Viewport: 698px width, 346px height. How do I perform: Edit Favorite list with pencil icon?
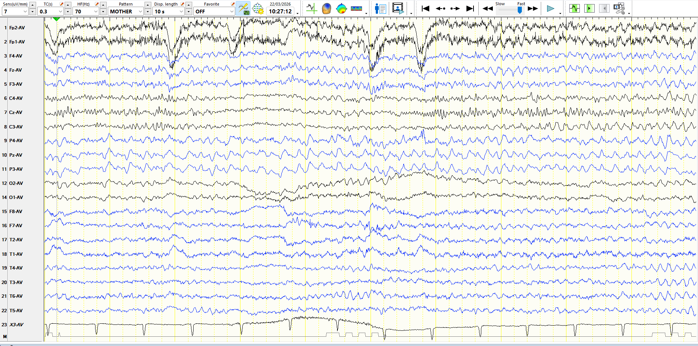(233, 4)
